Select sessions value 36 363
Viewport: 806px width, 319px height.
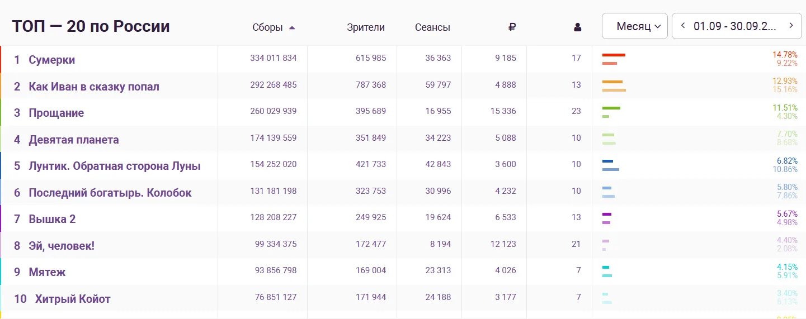[438, 58]
